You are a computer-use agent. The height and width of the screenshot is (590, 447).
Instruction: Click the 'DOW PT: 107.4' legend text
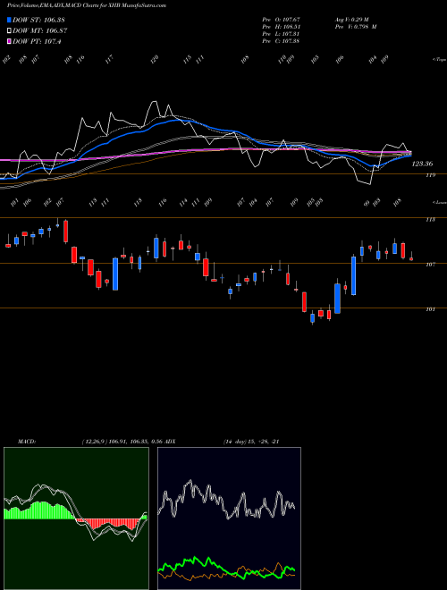[37, 41]
